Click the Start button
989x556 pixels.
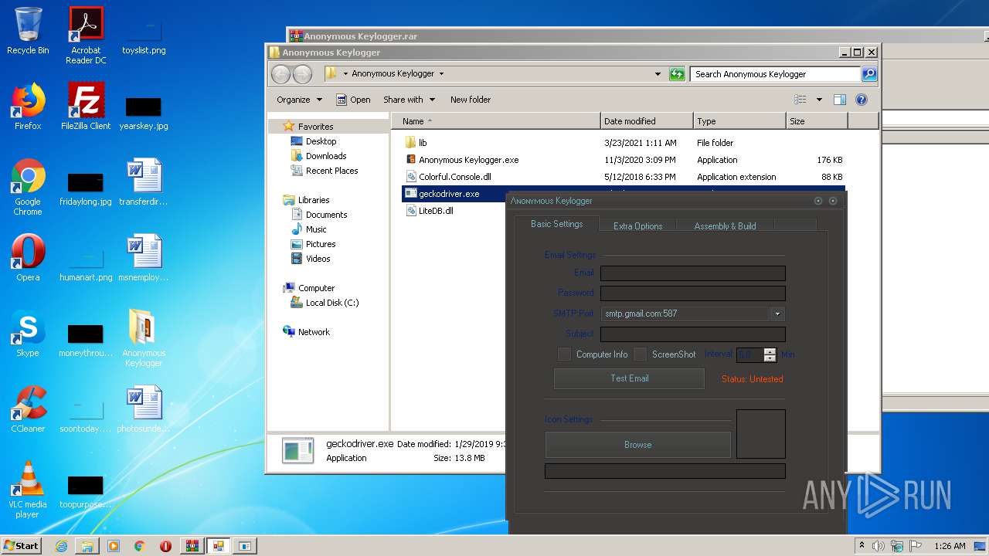pos(21,546)
